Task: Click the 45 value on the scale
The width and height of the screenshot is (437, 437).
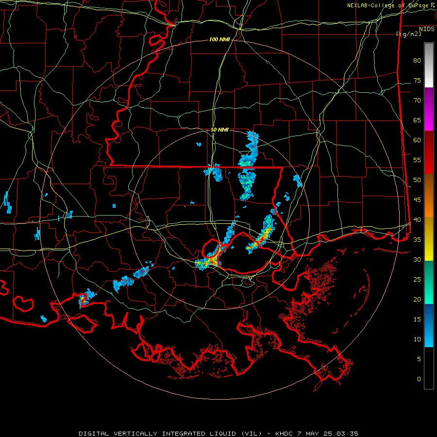Action: pyautogui.click(x=417, y=200)
